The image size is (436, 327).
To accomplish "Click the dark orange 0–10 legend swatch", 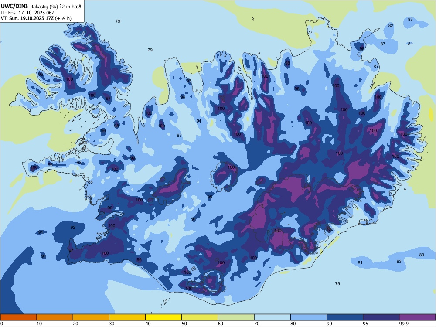I will coord(18,317).
